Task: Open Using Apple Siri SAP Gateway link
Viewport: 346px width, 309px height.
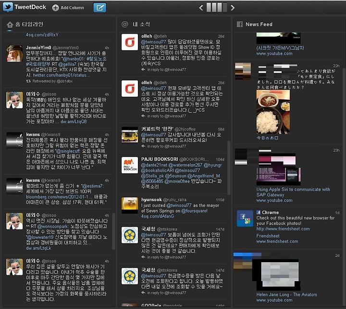Action: tap(293, 193)
